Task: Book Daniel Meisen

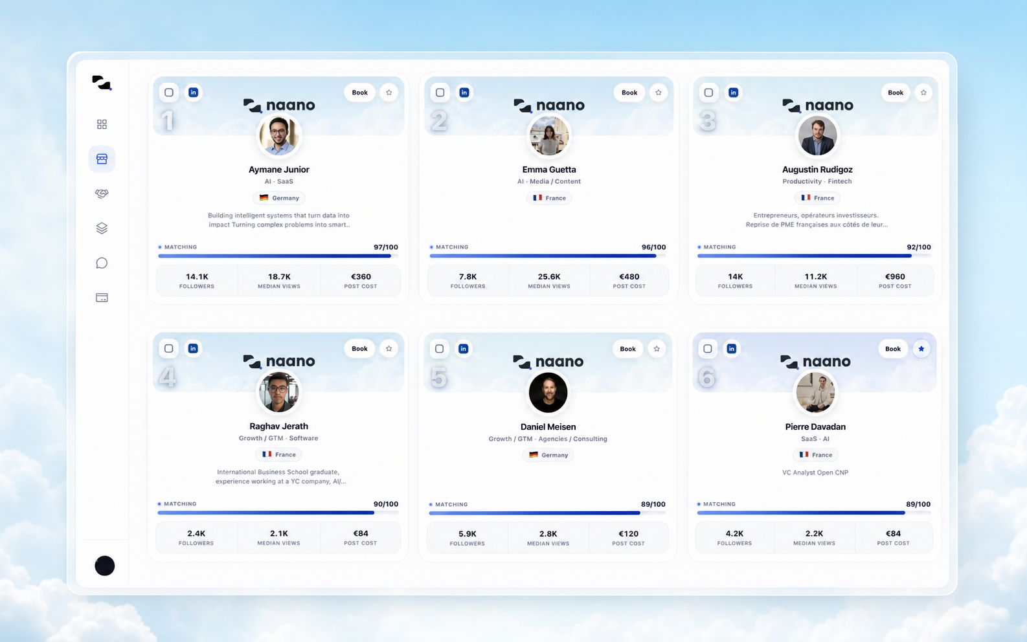Action: (x=628, y=349)
